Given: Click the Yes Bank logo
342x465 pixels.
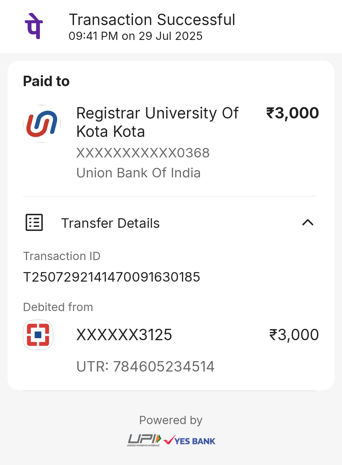Looking at the screenshot, I should pyautogui.click(x=190, y=441).
